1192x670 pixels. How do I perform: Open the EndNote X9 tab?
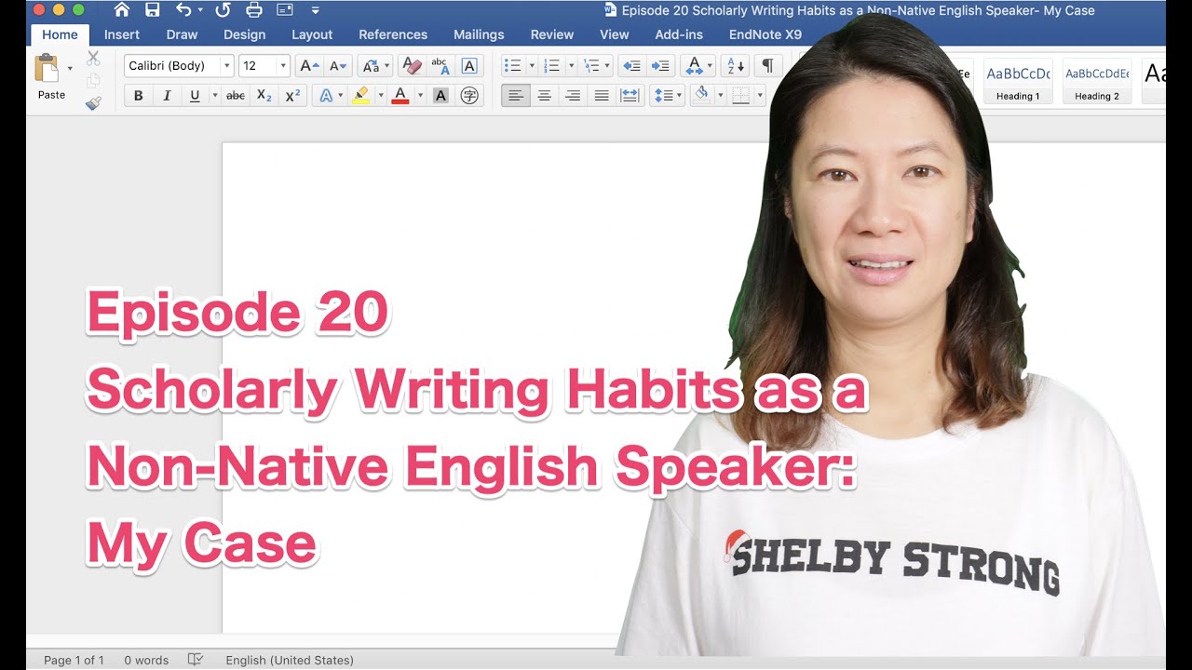click(765, 34)
